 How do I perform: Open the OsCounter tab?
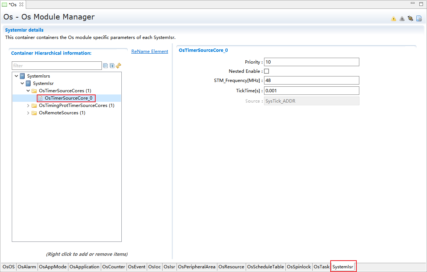(x=114, y=267)
